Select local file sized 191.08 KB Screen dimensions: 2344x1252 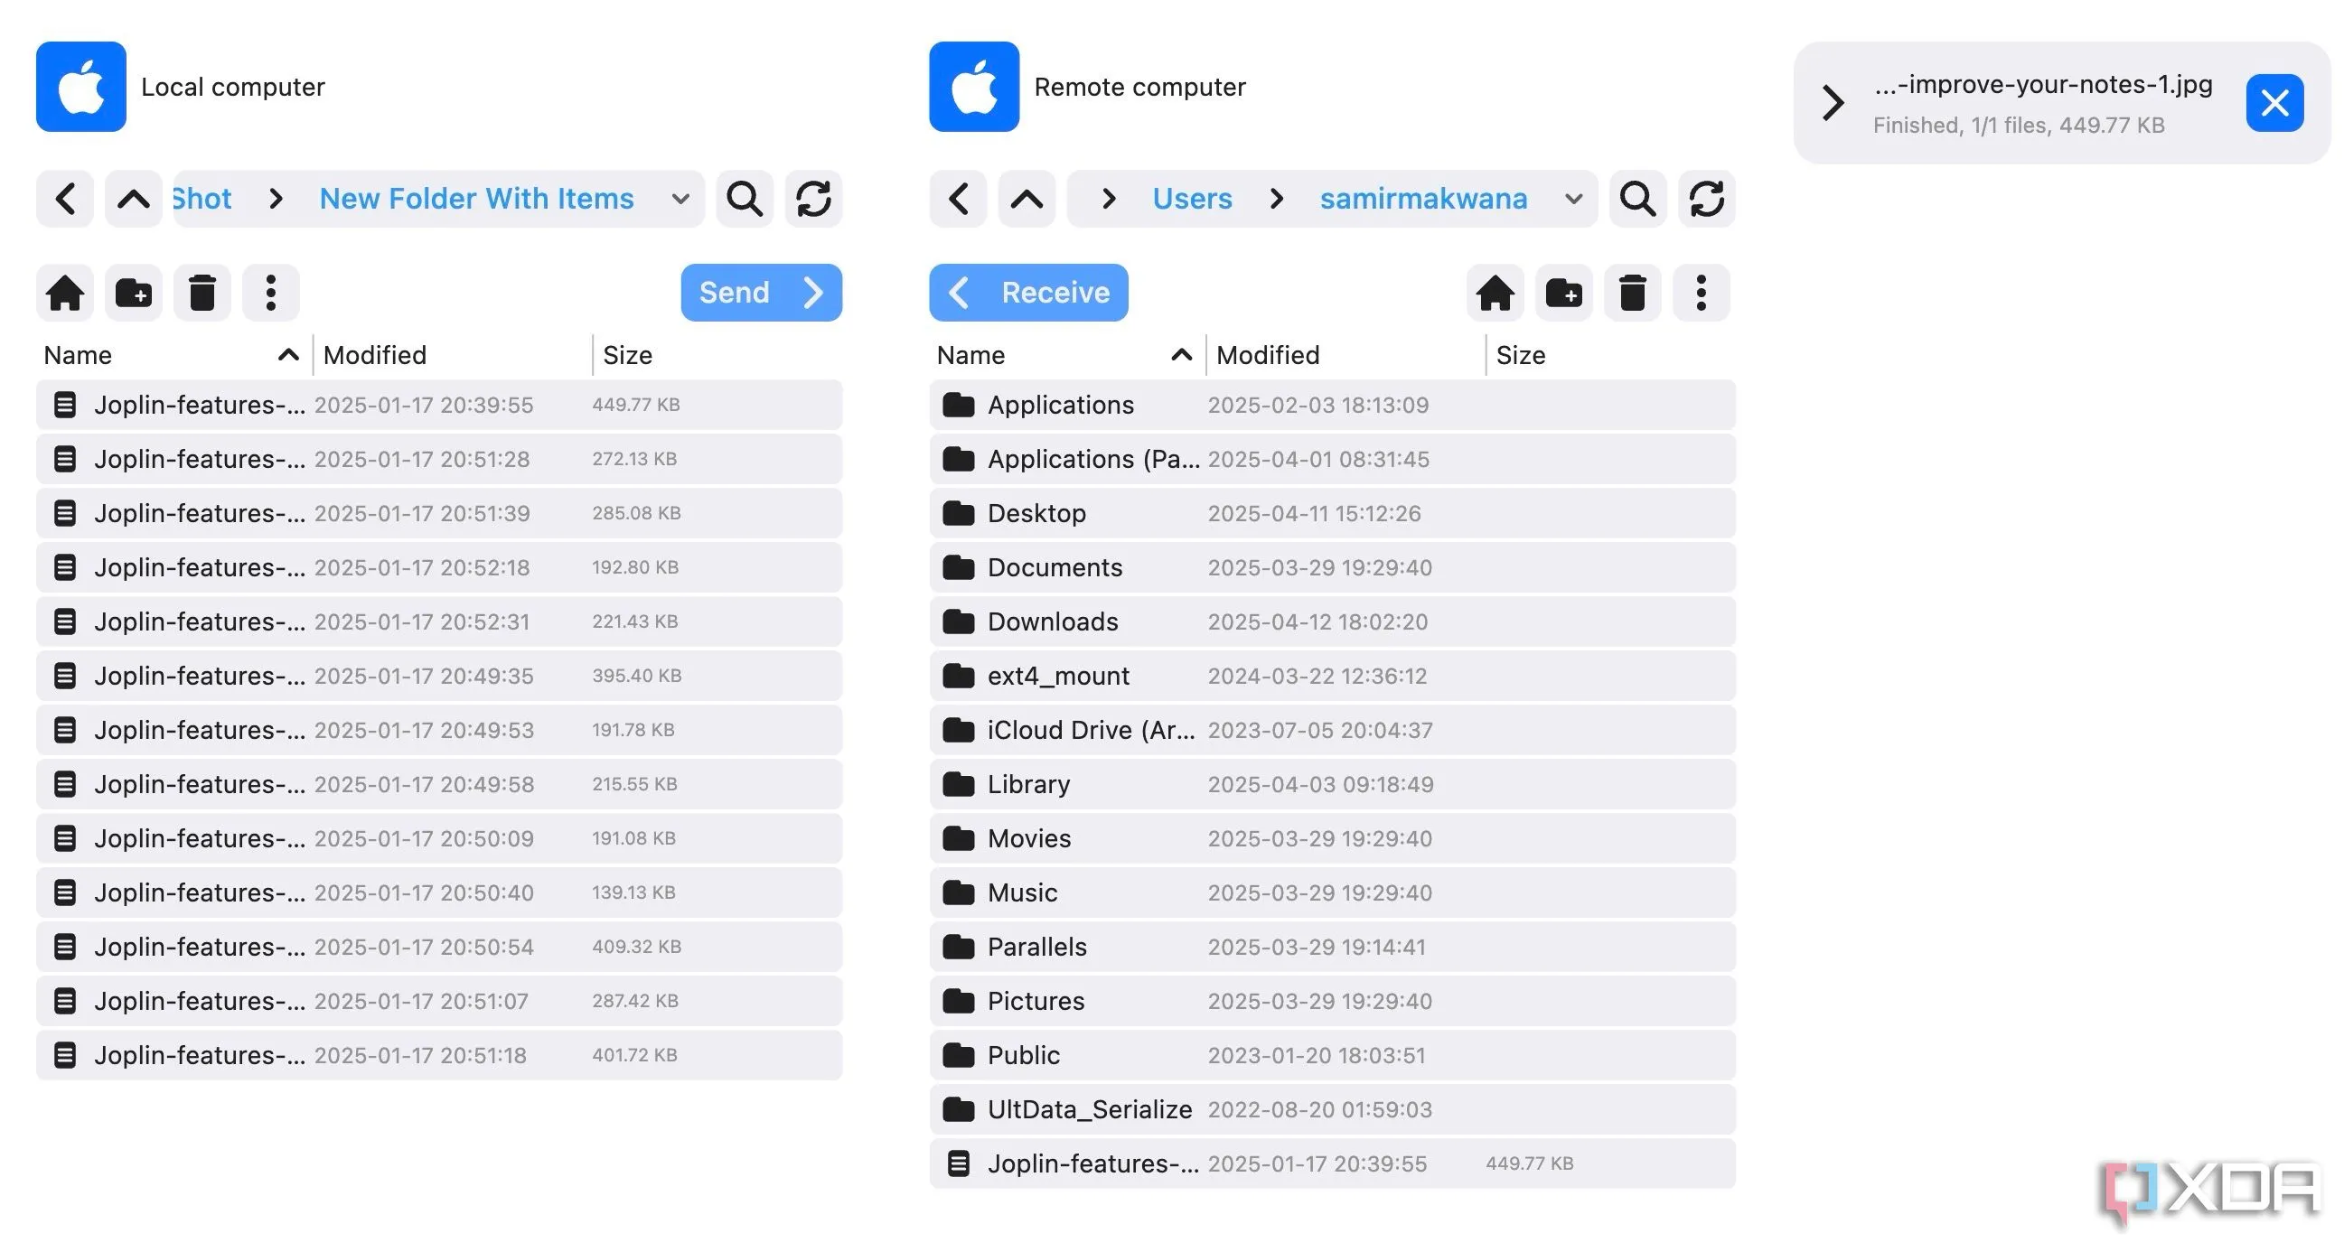439,838
